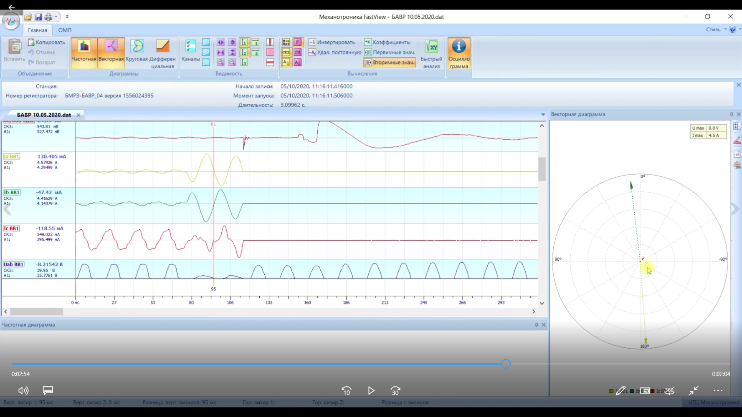Toggle the F frequency calculation icon

298,42
